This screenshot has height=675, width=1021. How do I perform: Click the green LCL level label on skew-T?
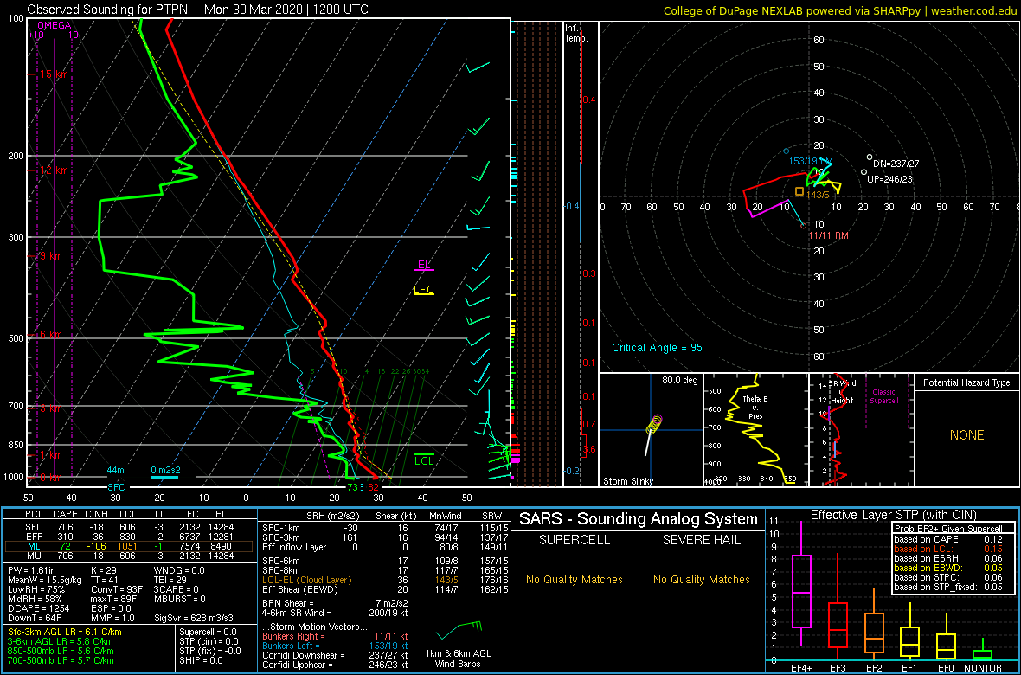pos(424,460)
